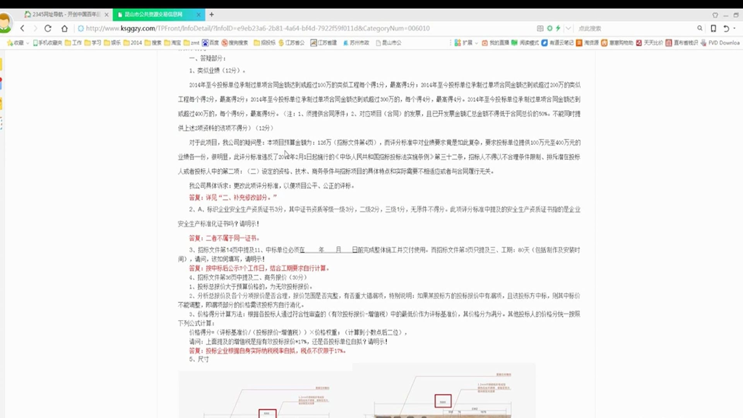The height and width of the screenshot is (418, 743).
Task: Open the 惠惠购物助 extension
Action: click(617, 43)
